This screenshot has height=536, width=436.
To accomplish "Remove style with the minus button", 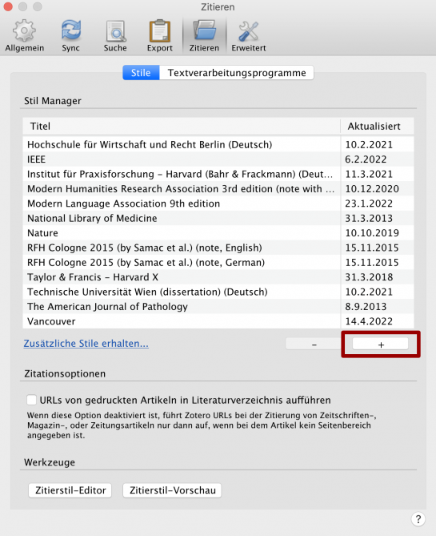I will (x=314, y=345).
